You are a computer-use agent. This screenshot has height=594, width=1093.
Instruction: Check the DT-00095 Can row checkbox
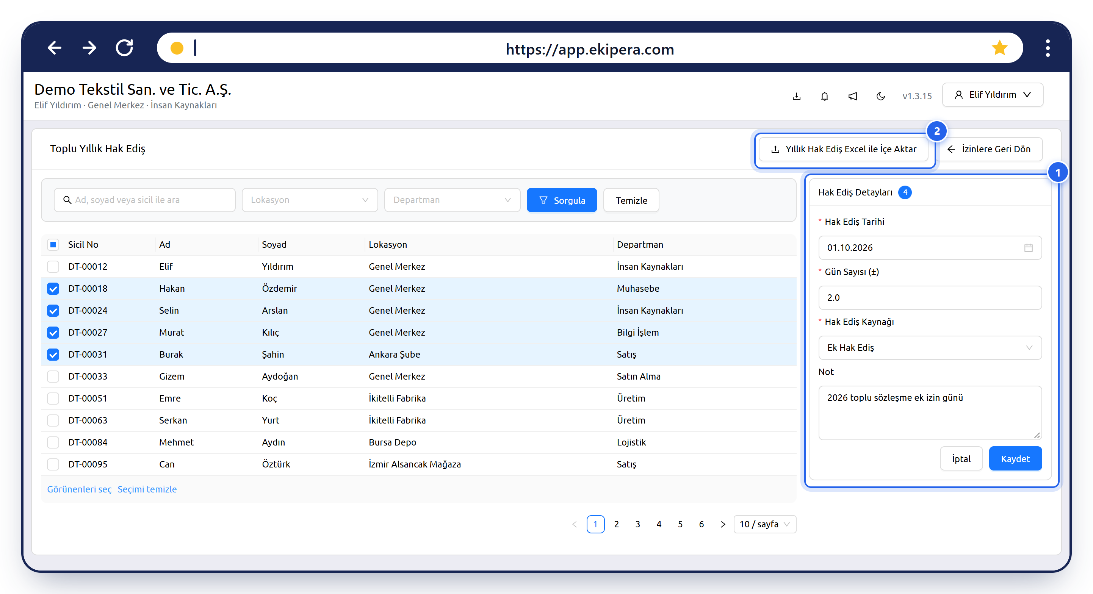(x=53, y=464)
